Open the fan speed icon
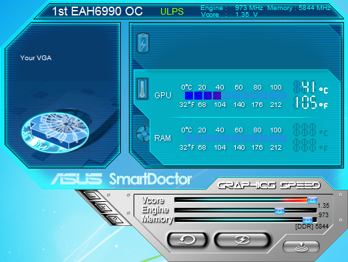Image resolution: width=348 pixels, height=262 pixels. (143, 134)
